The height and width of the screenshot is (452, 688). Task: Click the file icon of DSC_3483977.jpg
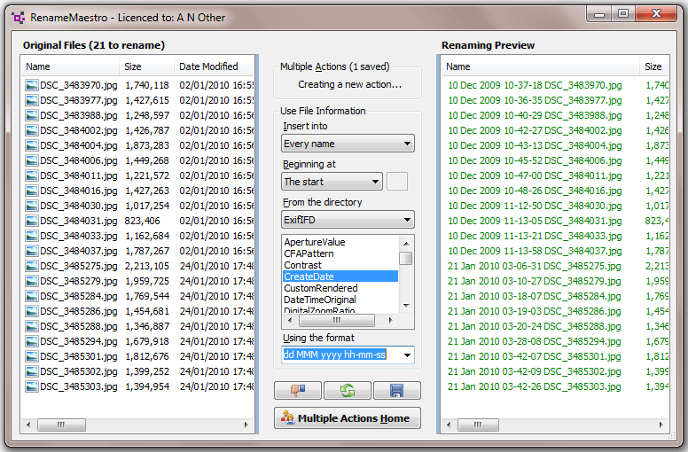coord(32,100)
